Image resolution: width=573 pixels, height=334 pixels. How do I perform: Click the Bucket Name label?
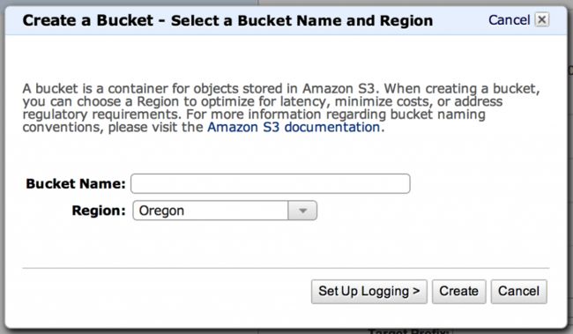point(76,183)
